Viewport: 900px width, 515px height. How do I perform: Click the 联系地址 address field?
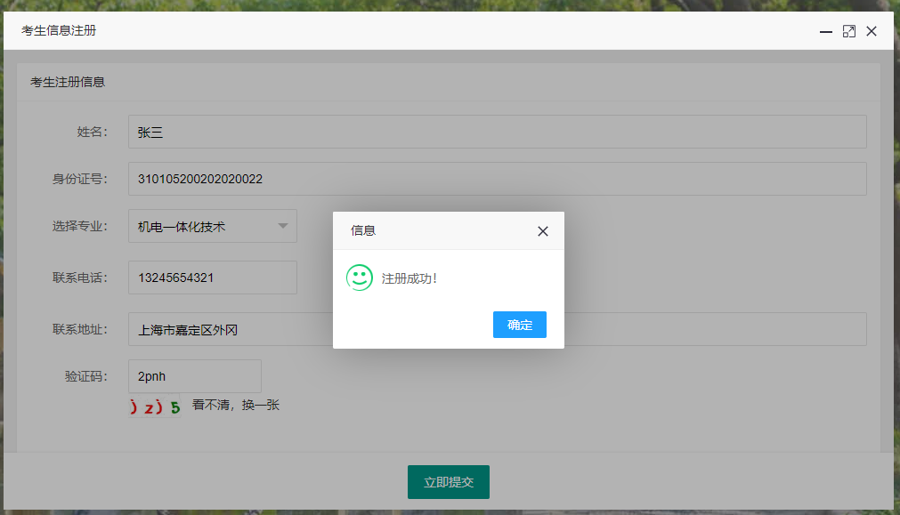[231, 329]
